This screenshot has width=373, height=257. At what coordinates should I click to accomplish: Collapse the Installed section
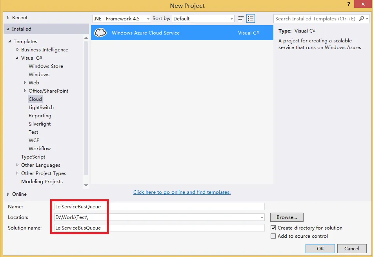[x=7, y=29]
